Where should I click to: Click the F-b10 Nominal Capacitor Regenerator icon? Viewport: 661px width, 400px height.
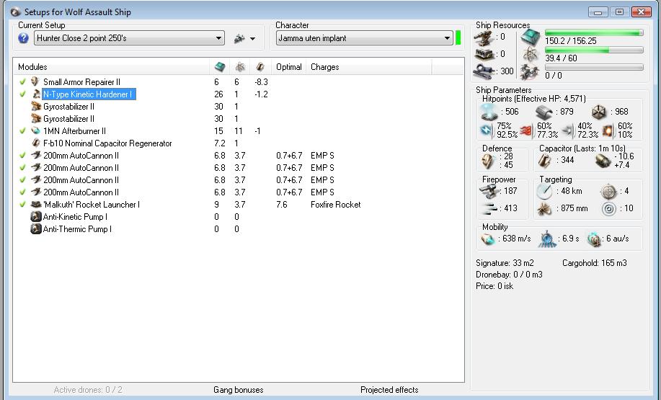36,143
